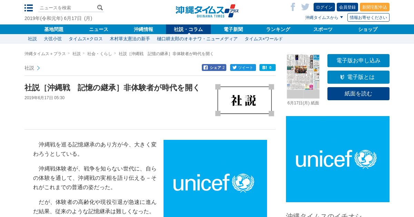This screenshot has width=414, height=217.
Task: Go to 沖縄タイムス＋プラス breadcrumb
Action: coord(45,54)
